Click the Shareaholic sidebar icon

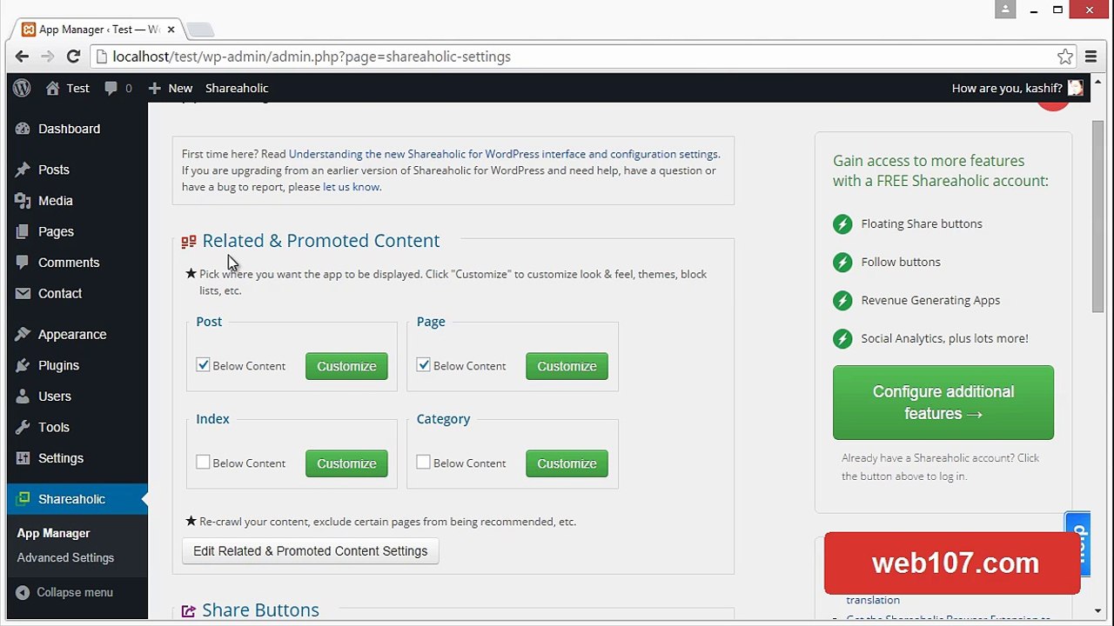[23, 499]
